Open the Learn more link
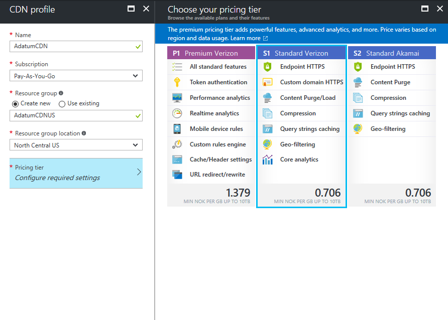The height and width of the screenshot is (320, 448). (x=246, y=38)
